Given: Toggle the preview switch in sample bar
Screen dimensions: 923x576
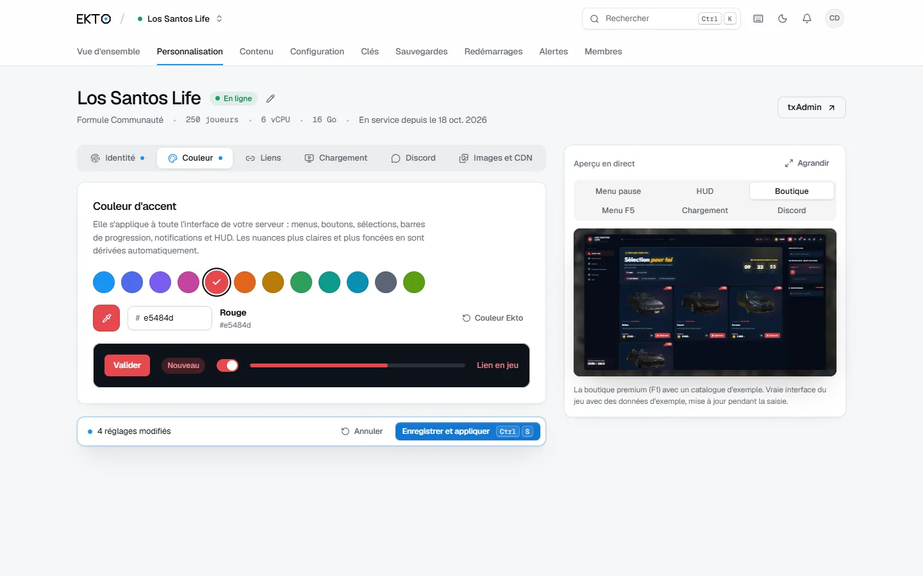Looking at the screenshot, I should (x=228, y=365).
